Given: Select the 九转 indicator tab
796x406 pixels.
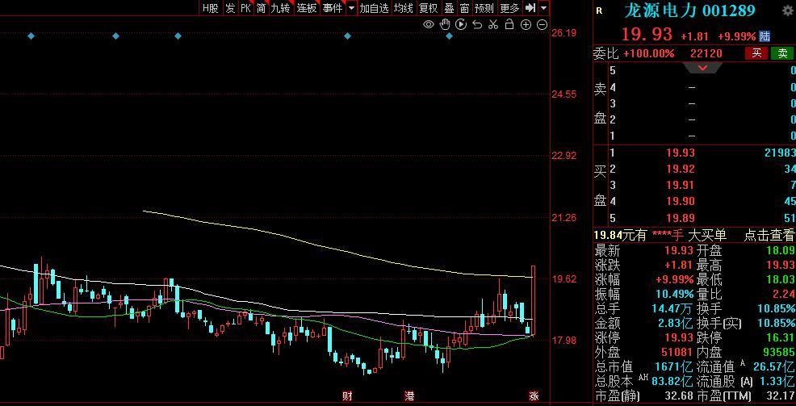Looking at the screenshot, I should 280,8.
